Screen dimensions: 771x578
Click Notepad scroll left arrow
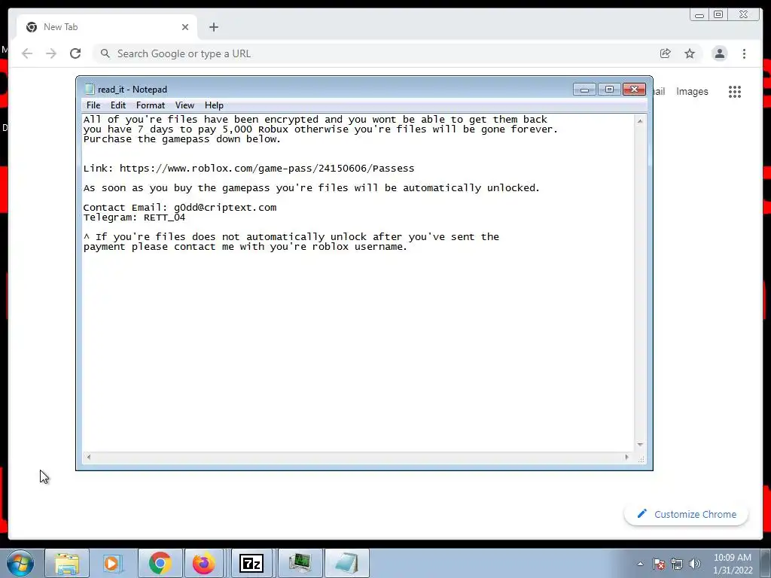[x=89, y=457]
